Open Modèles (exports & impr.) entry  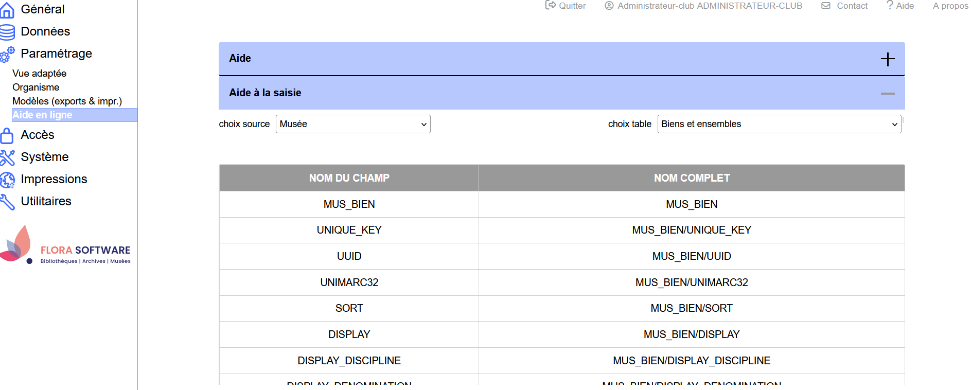click(67, 101)
